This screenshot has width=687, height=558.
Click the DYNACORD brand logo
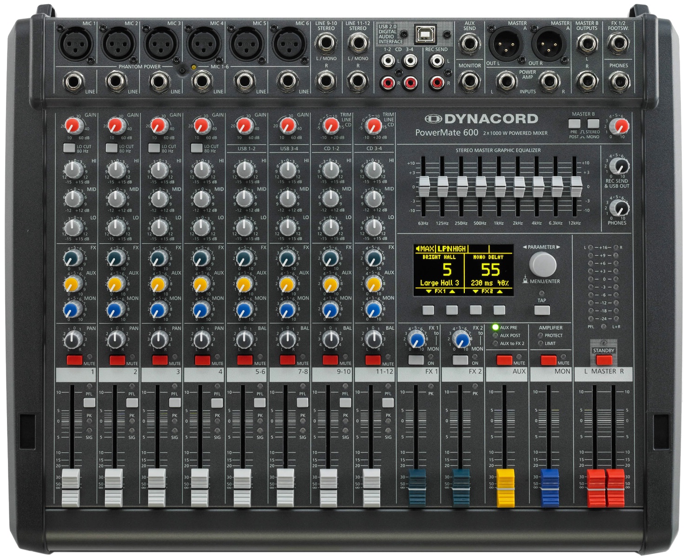[x=481, y=119]
